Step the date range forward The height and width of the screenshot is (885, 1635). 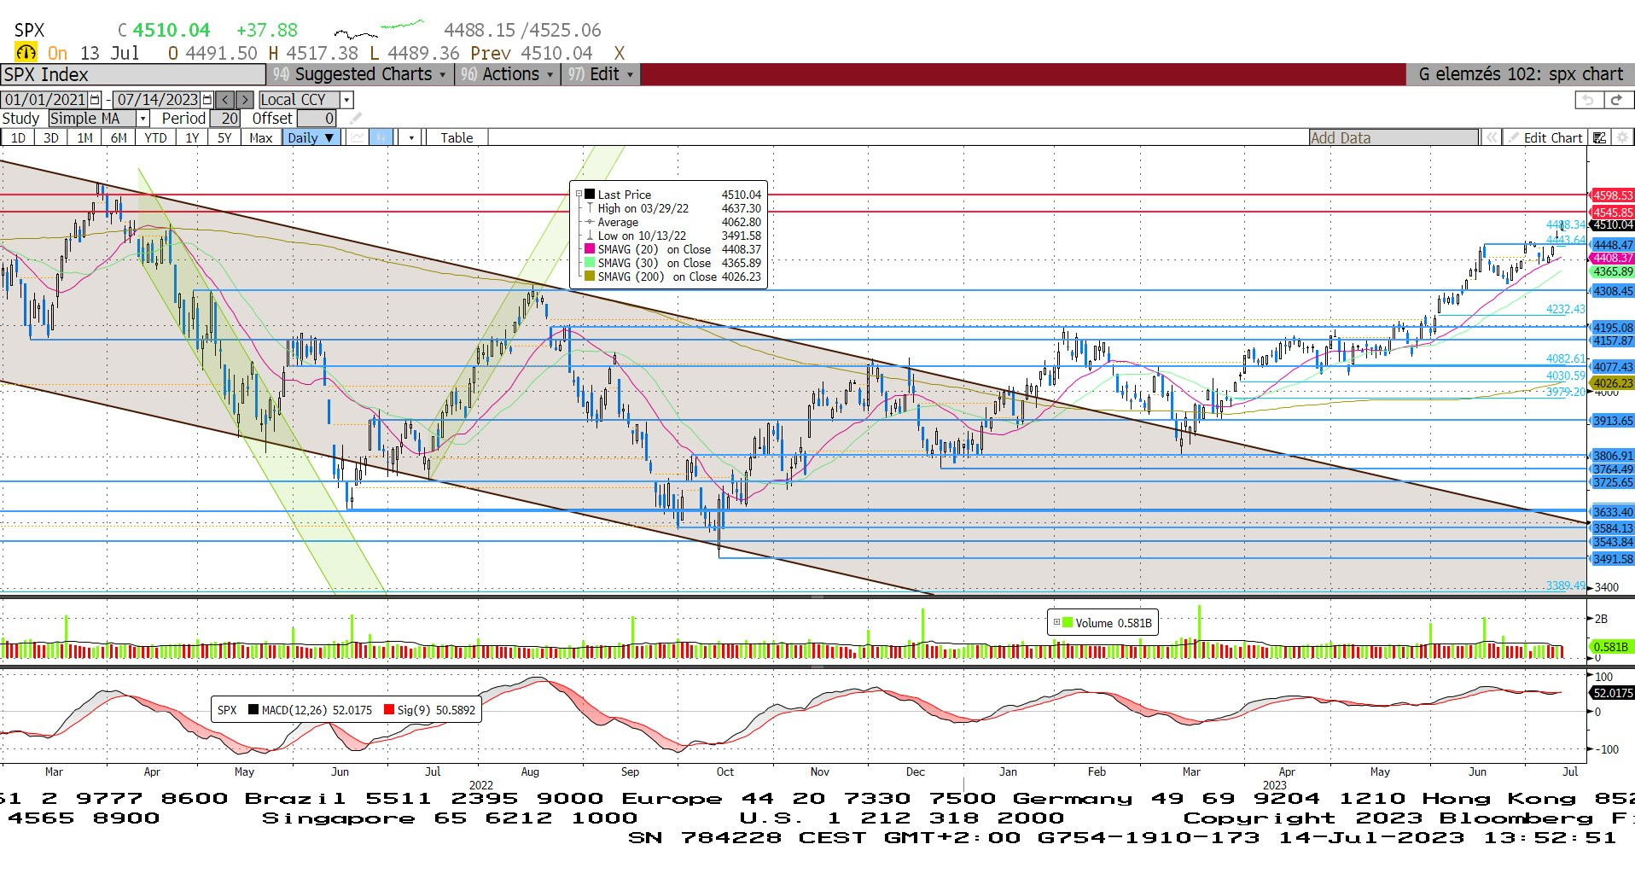pos(244,100)
